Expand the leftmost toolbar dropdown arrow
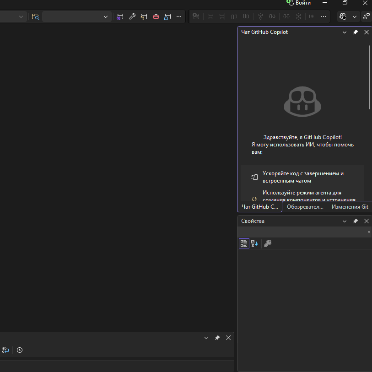This screenshot has width=372, height=372. click(x=21, y=17)
